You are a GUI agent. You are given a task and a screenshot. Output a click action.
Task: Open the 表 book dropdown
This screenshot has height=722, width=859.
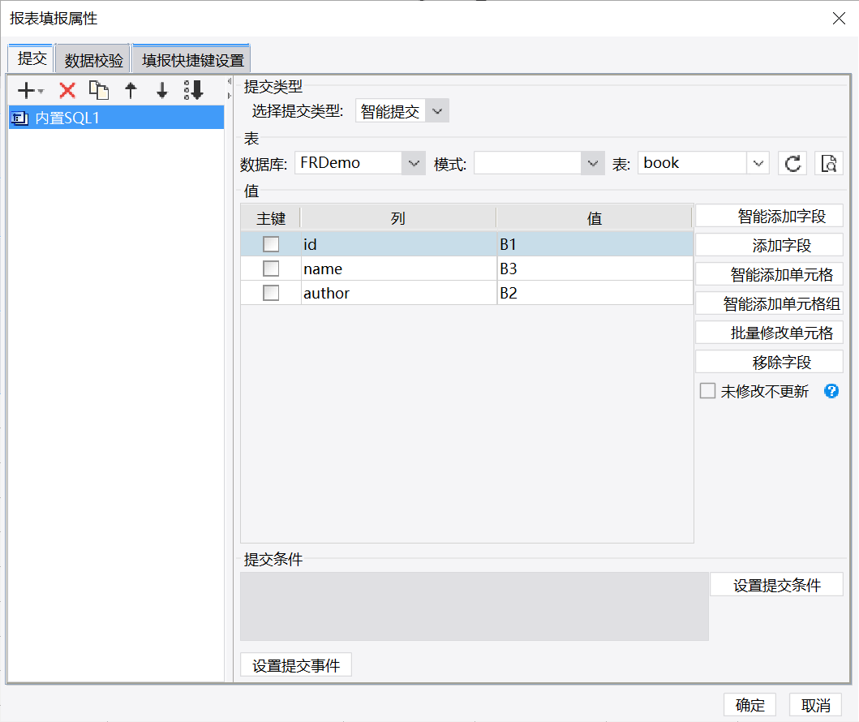click(x=758, y=163)
